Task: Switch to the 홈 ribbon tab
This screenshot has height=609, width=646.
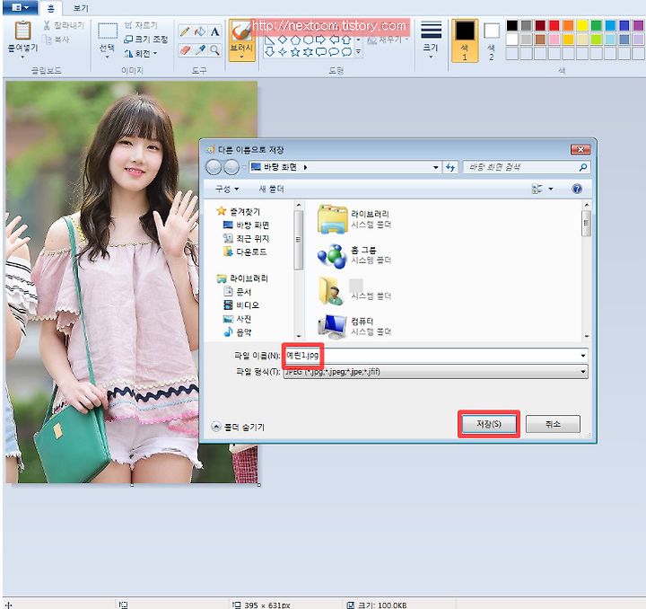Action: tap(50, 8)
